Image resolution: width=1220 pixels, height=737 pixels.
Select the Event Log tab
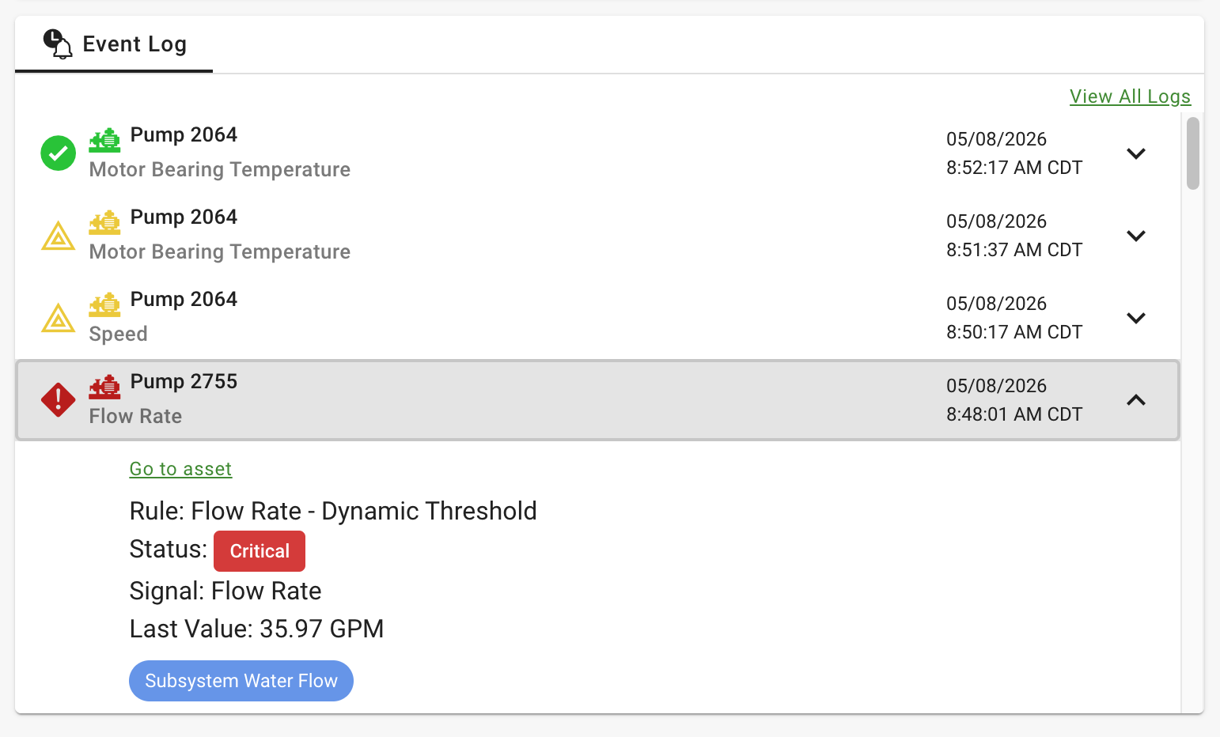tap(114, 44)
